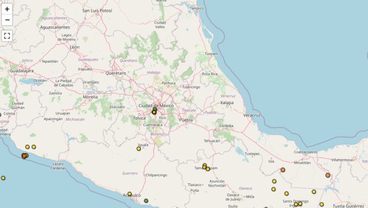Viewport: 368px width, 208px height.
Task: Select green marker southeast of Acapulco
Action: (x=146, y=201)
